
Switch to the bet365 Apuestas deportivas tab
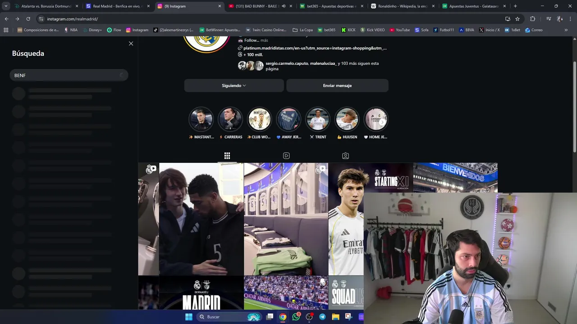tap(330, 6)
